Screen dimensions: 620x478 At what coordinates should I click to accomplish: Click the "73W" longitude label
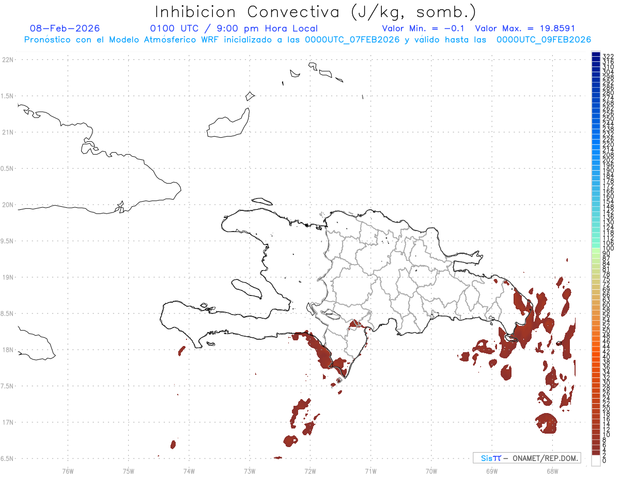[x=250, y=471]
